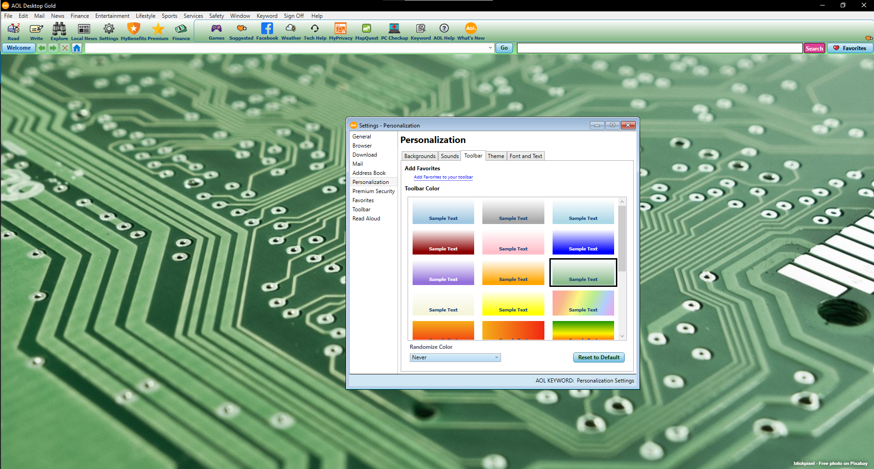
Task: Open MapQuest from the toolbar
Action: pos(366,31)
